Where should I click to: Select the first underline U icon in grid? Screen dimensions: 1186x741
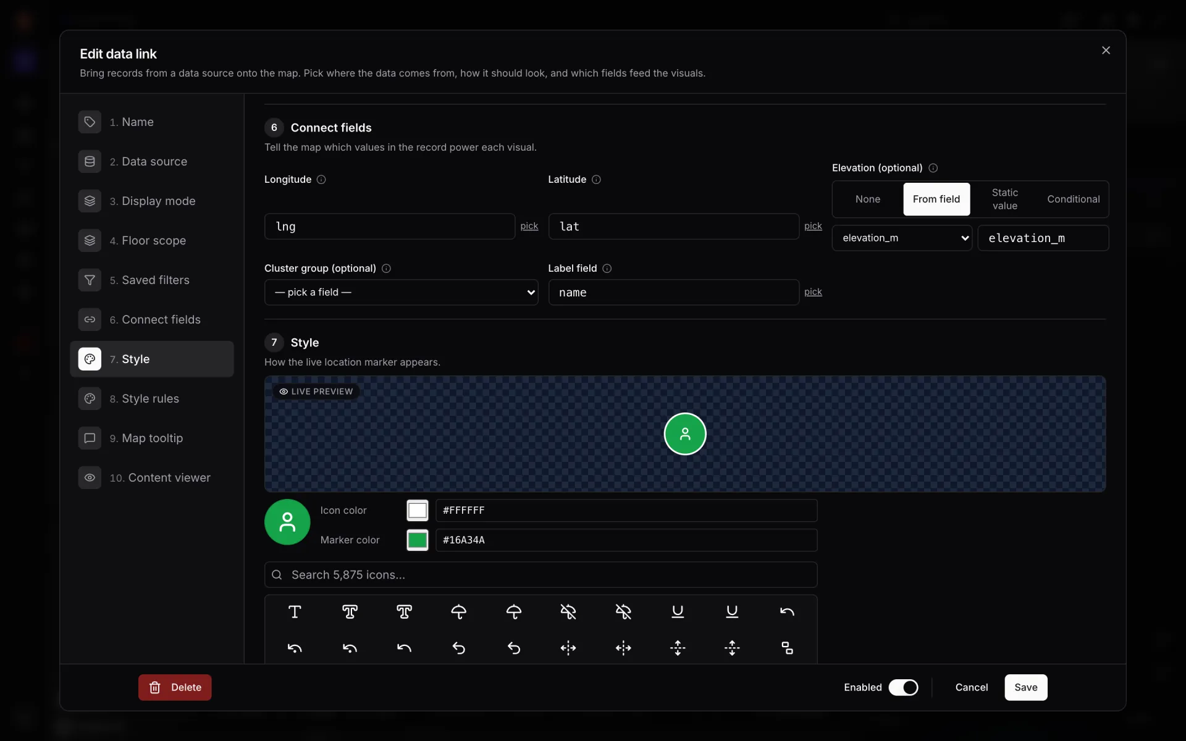click(x=678, y=612)
